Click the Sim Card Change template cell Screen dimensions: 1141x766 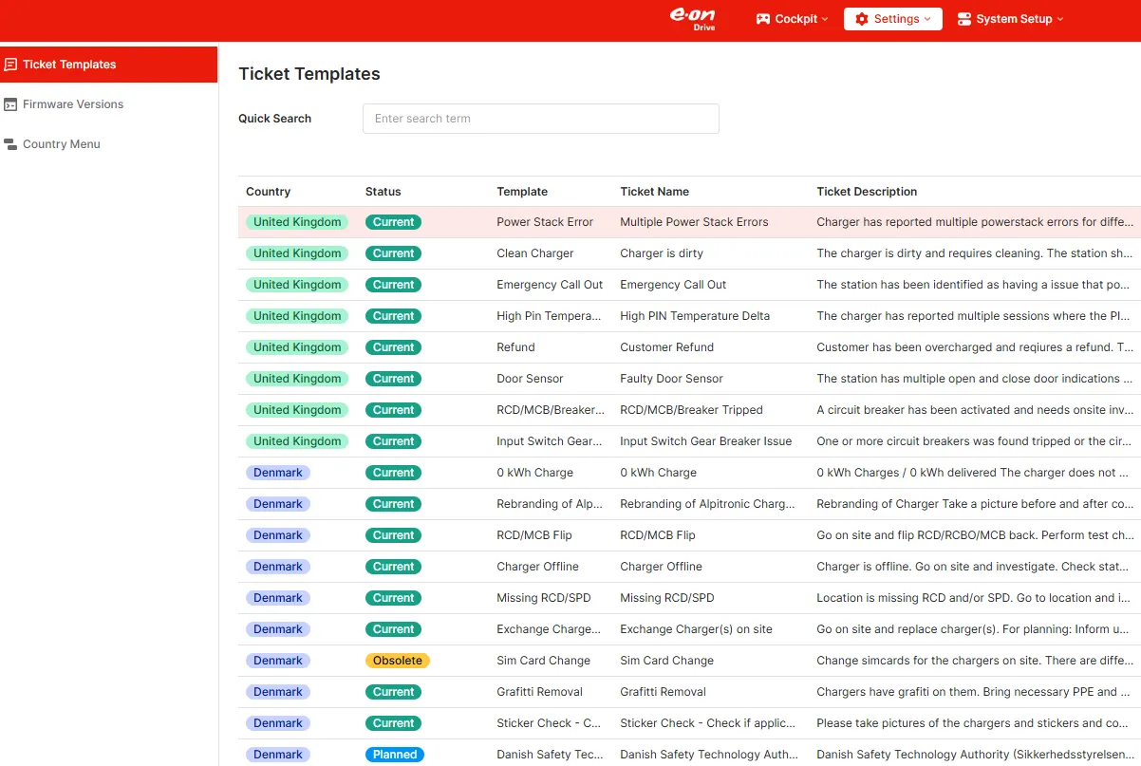tap(543, 661)
